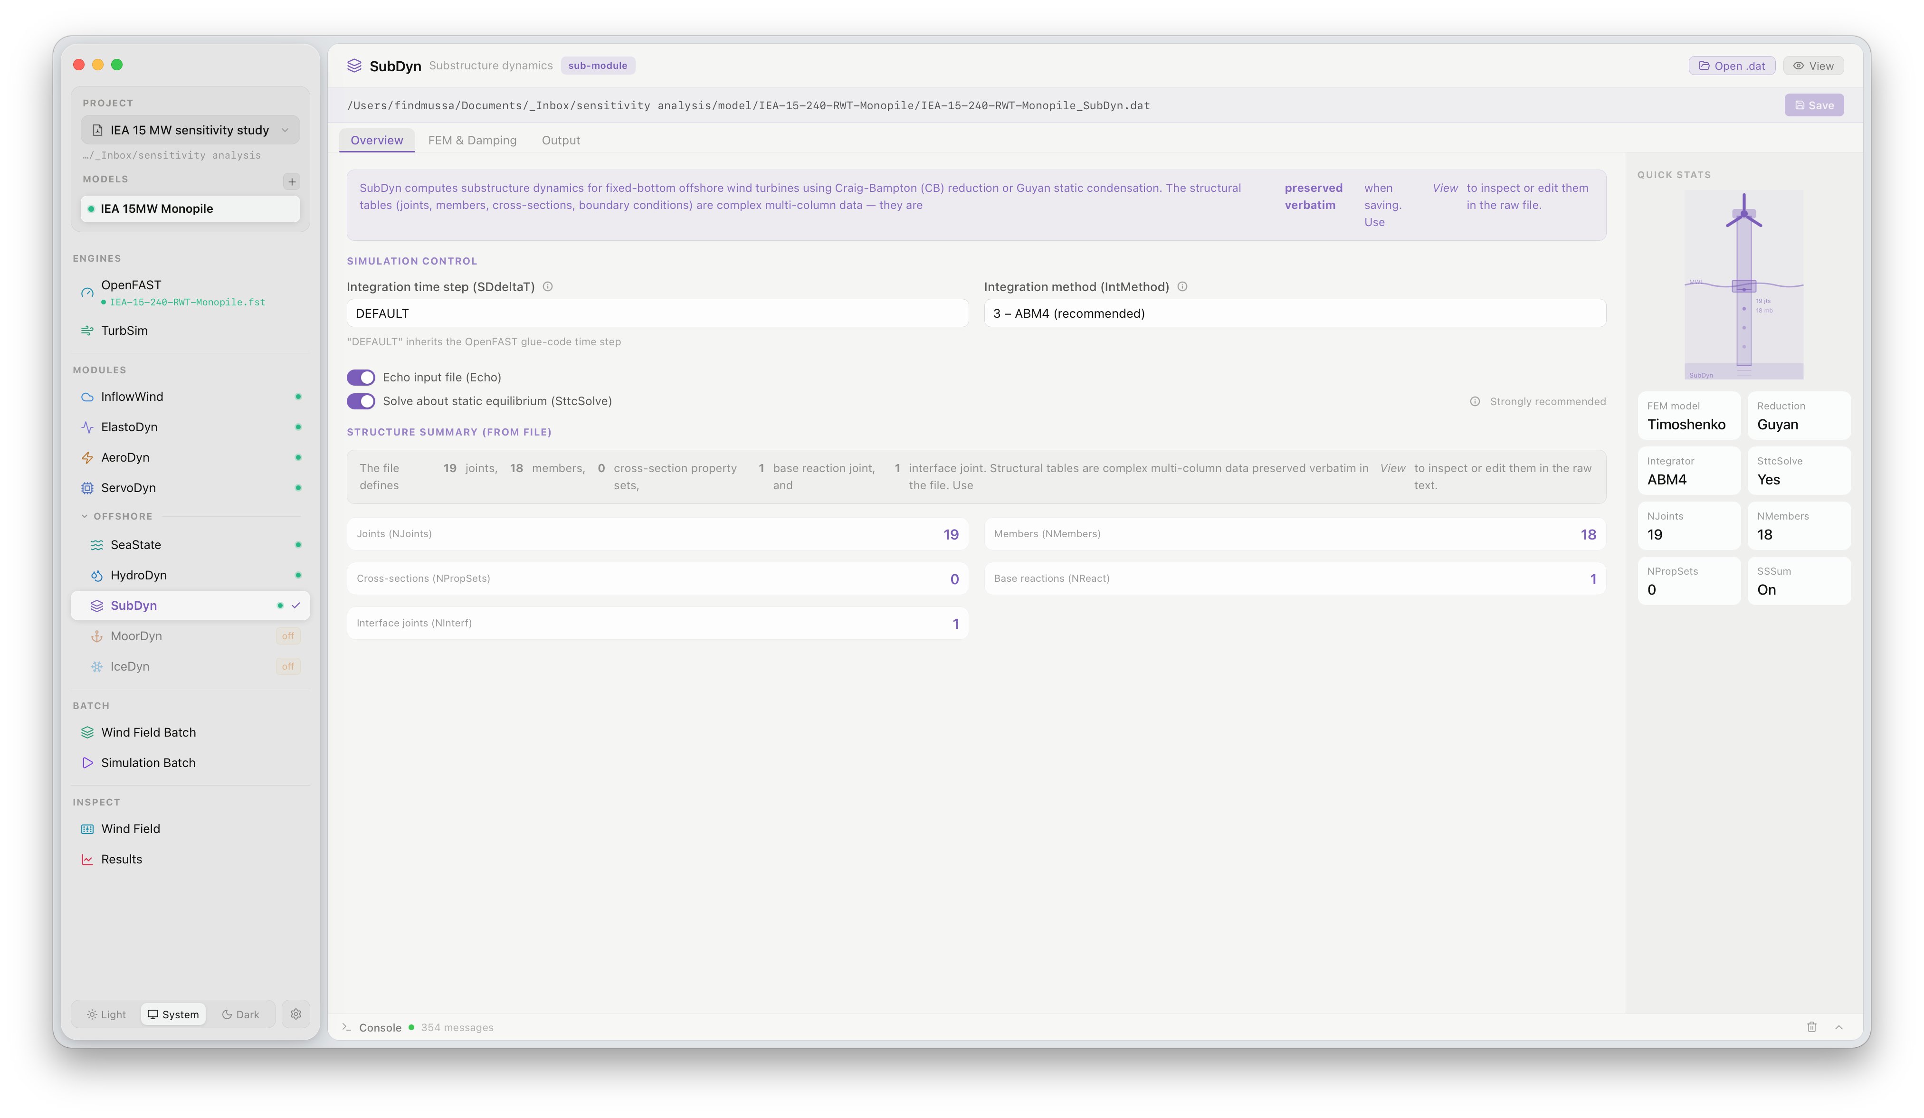
Task: Select the SubDyn module in sidebar
Action: coord(190,606)
